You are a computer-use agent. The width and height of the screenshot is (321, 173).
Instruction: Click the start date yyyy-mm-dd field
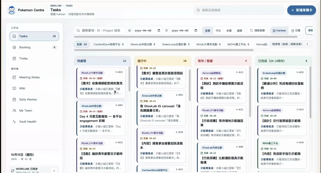[x=147, y=30]
